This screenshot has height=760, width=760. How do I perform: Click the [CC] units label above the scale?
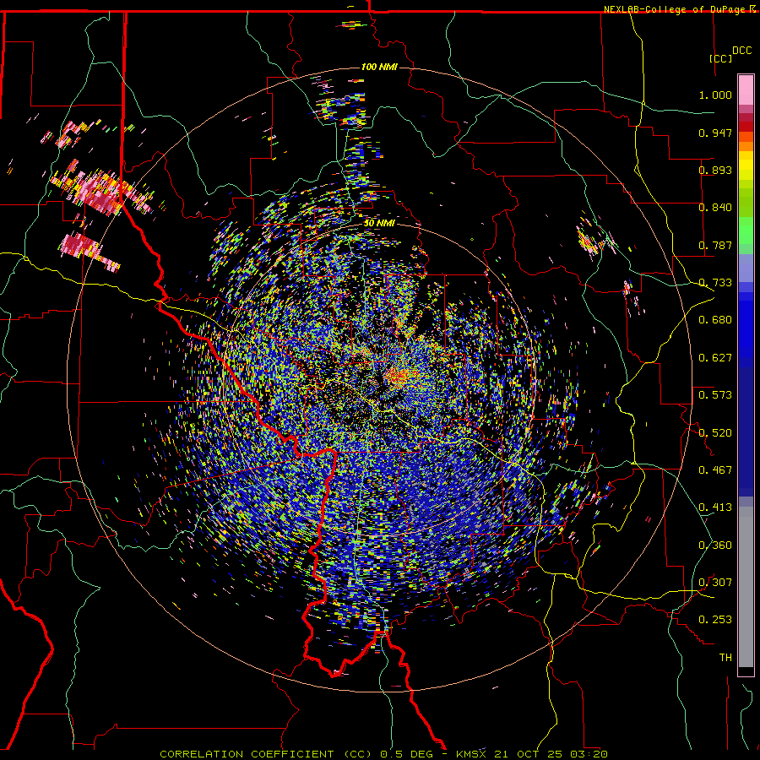click(721, 58)
